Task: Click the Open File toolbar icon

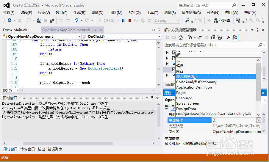Action: click(39, 21)
